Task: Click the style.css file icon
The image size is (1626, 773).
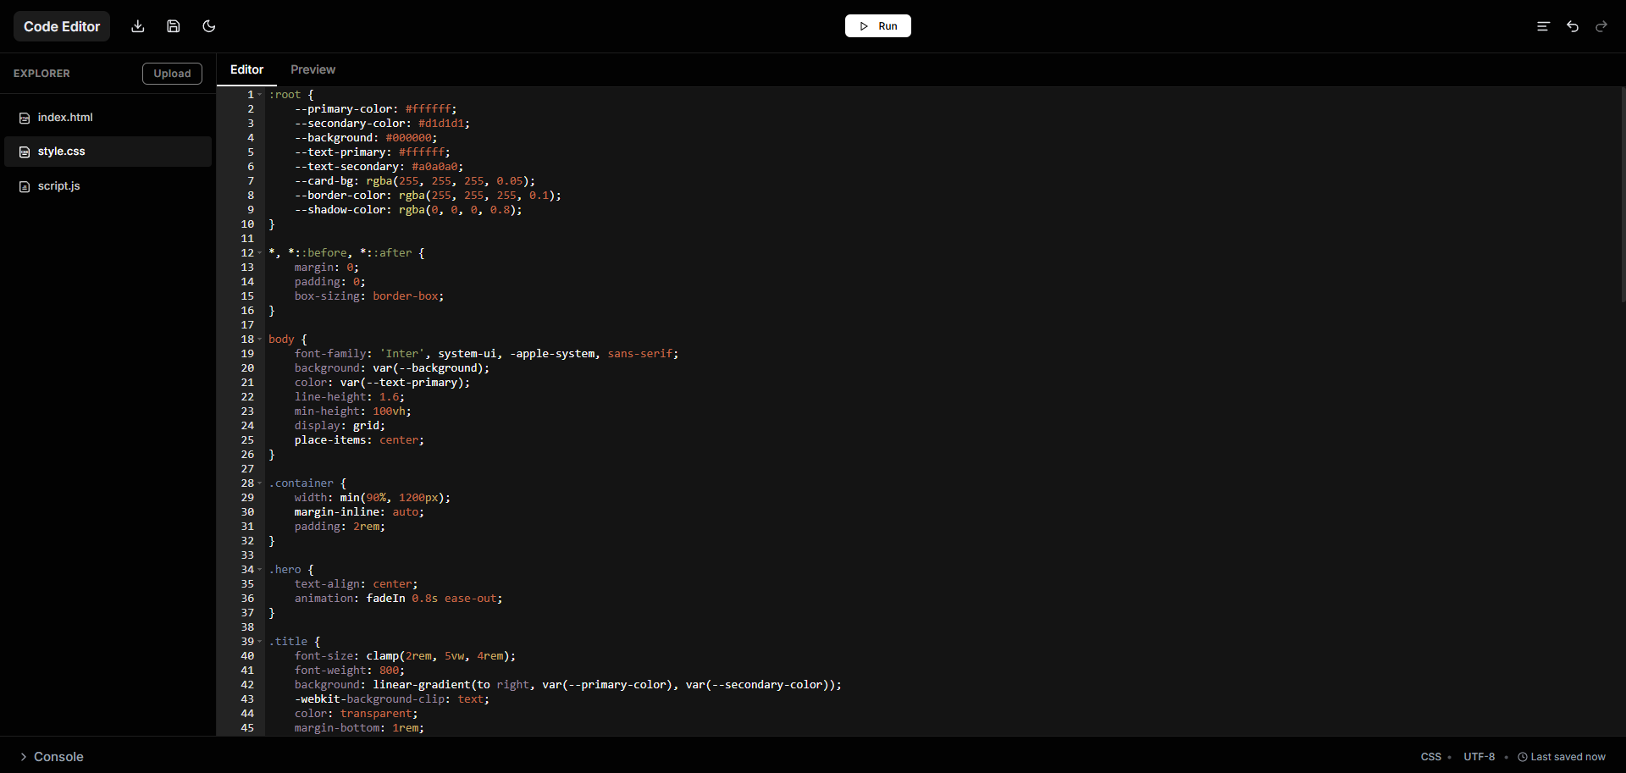Action: click(25, 152)
